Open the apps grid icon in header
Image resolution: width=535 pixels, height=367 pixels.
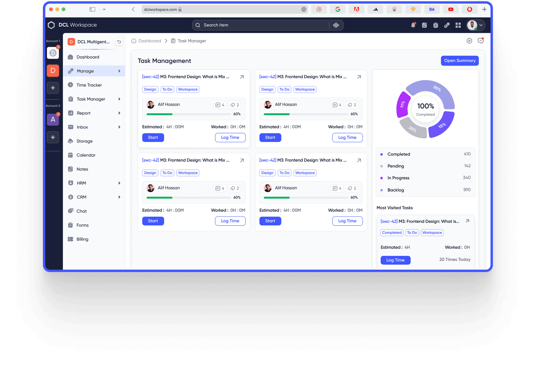tap(458, 25)
